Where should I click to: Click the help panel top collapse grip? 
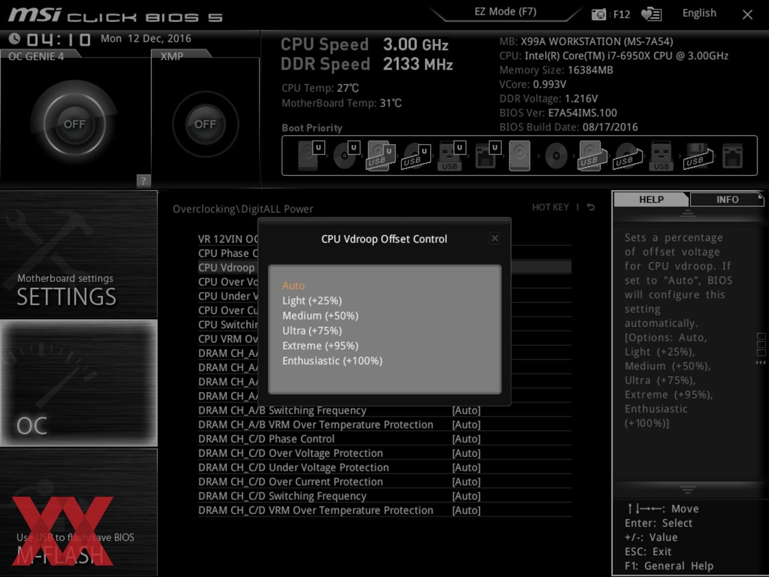[688, 213]
